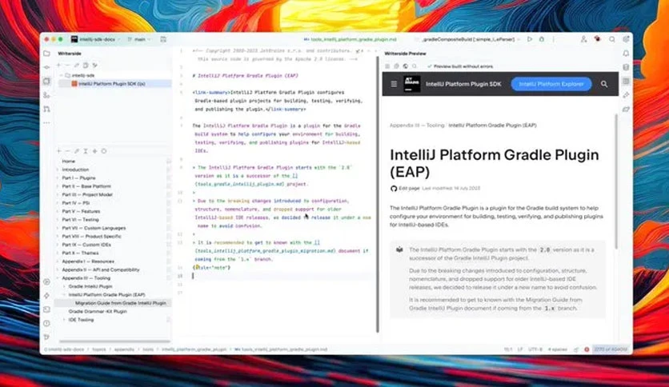Click the search icon in the preview site header
669x387 pixels.
tap(604, 84)
